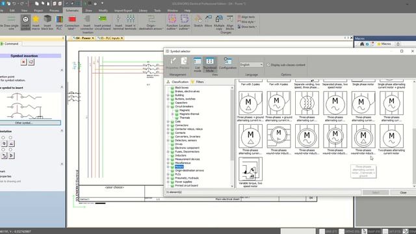Expand the Contacts tree node
416x234 pixels.
coord(168,133)
